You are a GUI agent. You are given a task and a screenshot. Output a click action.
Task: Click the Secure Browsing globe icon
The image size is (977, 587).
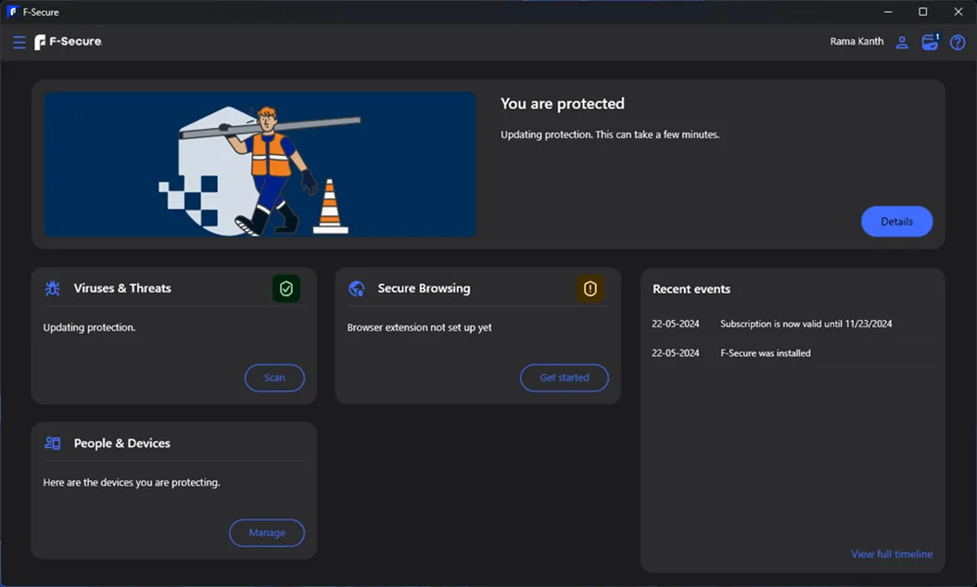pyautogui.click(x=356, y=288)
